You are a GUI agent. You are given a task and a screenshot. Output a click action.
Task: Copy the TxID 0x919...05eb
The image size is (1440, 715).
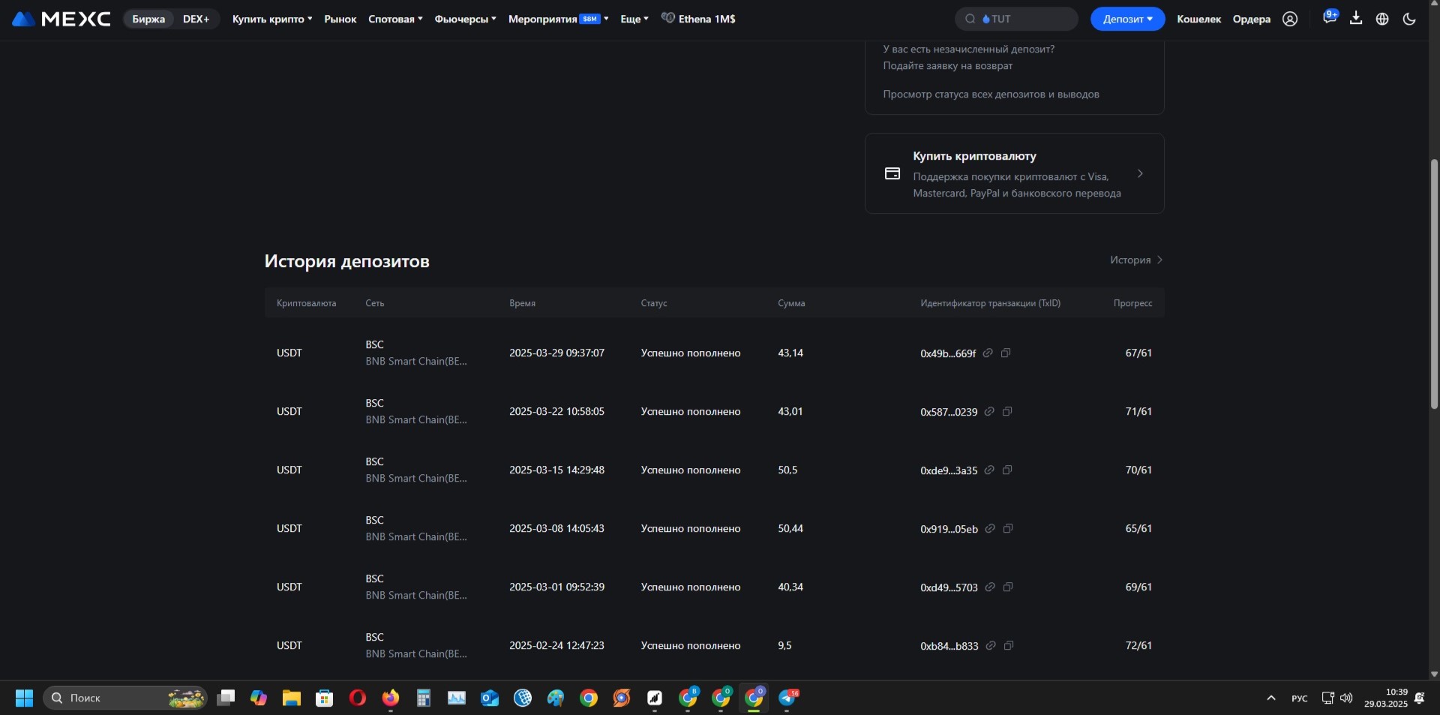1008,528
